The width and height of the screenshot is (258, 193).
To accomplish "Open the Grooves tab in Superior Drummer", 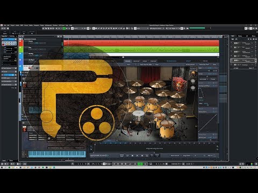I will (x=136, y=61).
